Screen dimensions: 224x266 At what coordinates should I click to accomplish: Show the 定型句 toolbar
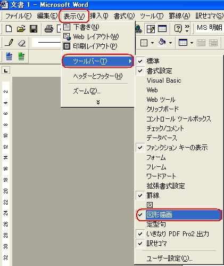pyautogui.click(x=179, y=224)
